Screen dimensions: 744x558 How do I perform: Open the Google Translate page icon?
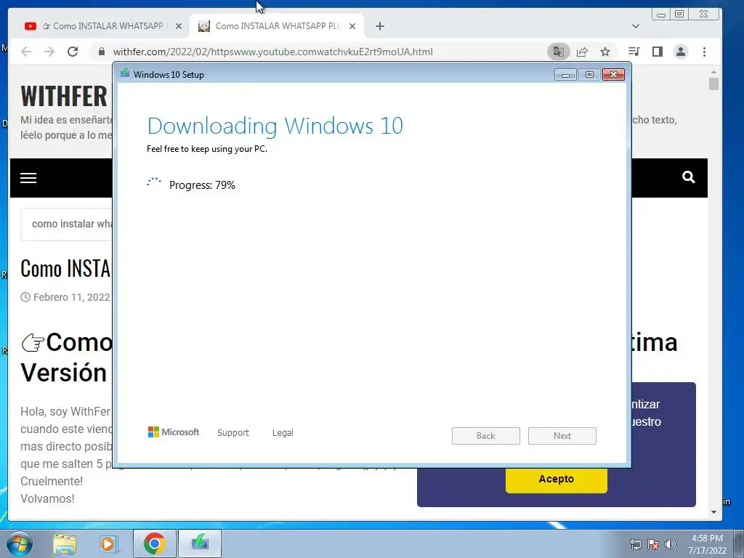click(x=559, y=52)
